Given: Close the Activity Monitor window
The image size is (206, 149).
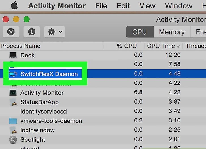Looking at the screenshot, I should coord(6,20).
